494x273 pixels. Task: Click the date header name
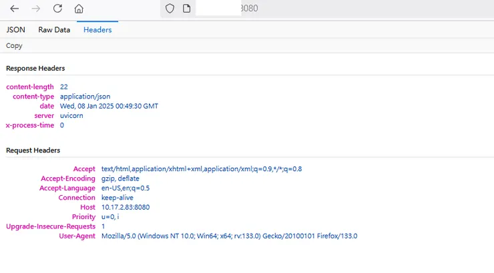pos(47,106)
